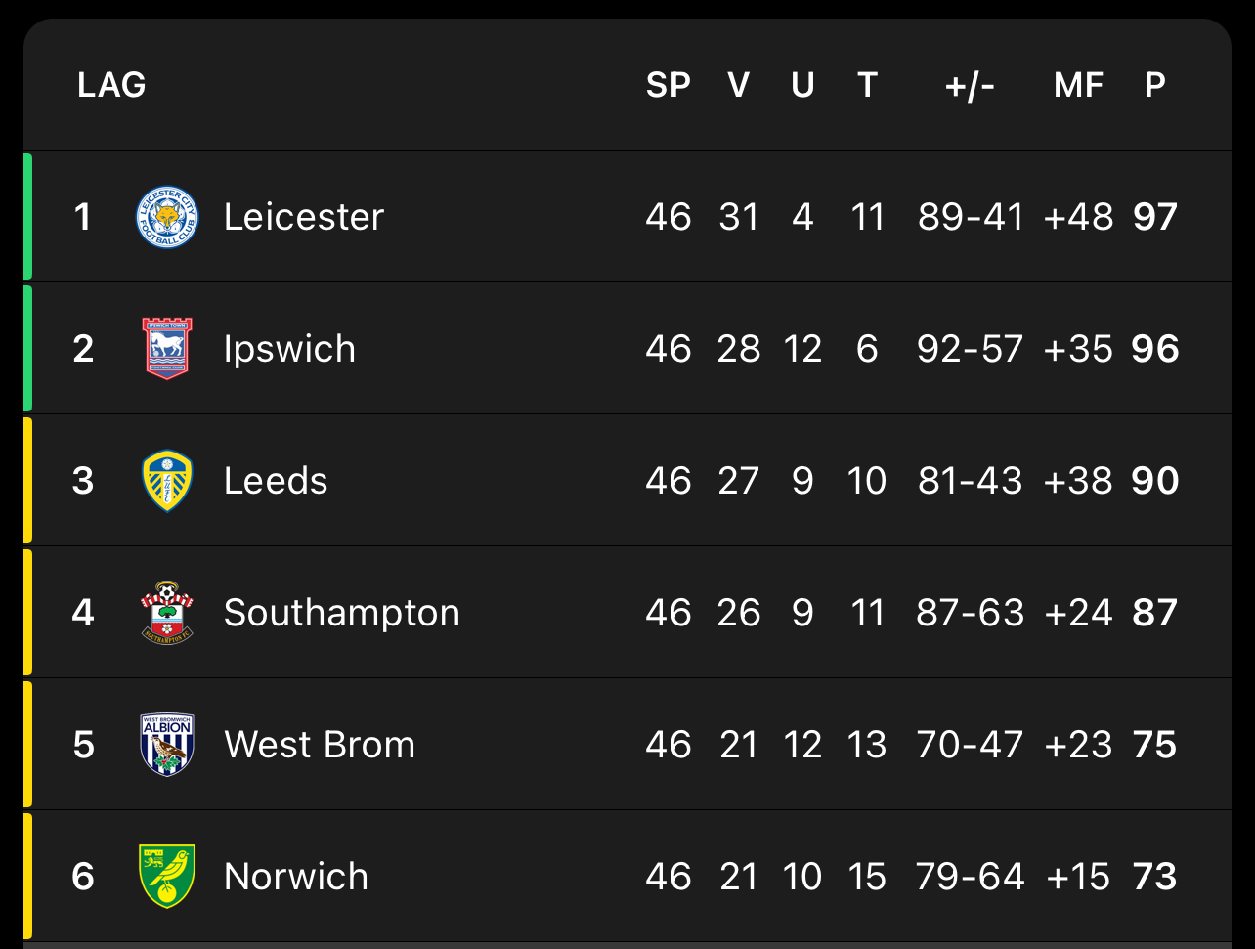Tap the LAG column header
Viewport: 1255px width, 949px height.
(111, 86)
